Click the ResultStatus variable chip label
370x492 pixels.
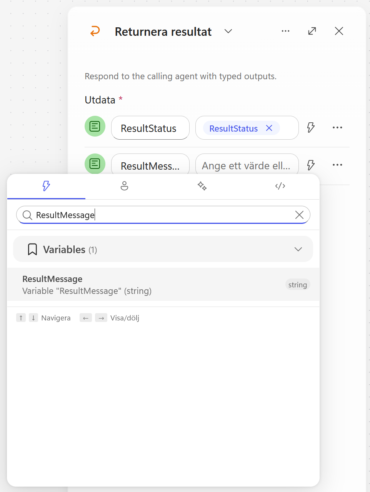(233, 128)
